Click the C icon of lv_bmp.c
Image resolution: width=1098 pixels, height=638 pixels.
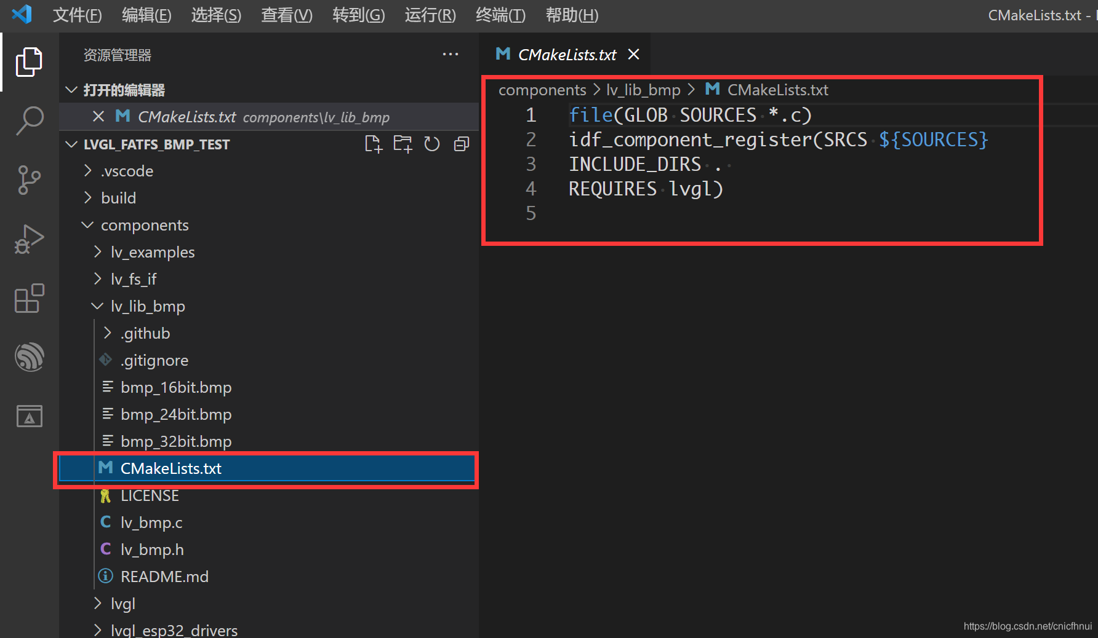pos(106,522)
